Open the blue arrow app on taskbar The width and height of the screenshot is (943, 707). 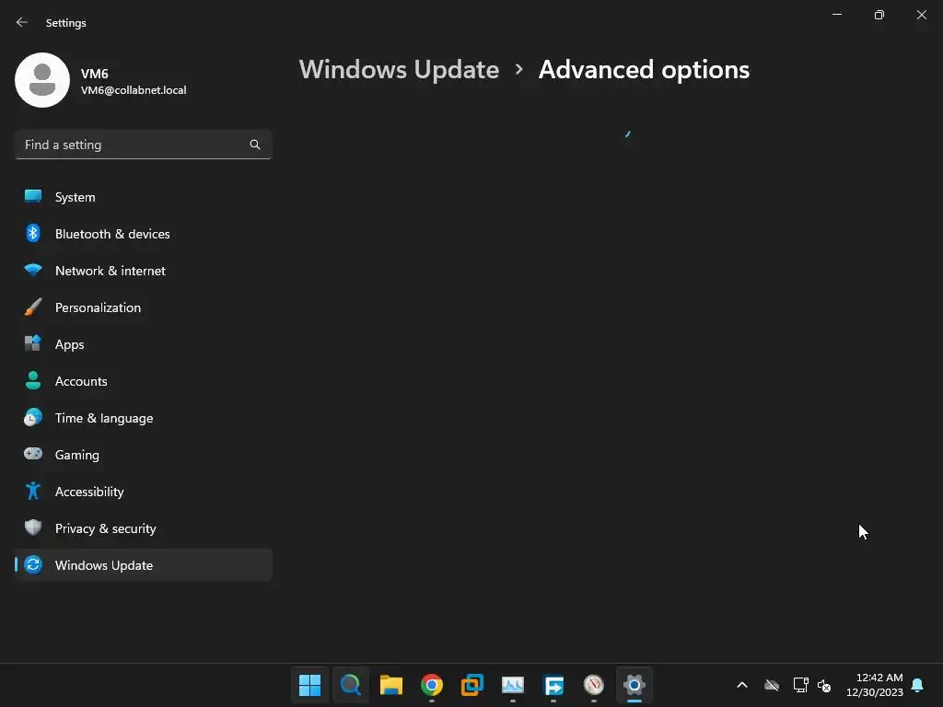click(553, 685)
